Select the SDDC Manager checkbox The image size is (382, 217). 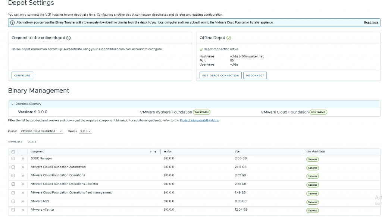(13, 158)
